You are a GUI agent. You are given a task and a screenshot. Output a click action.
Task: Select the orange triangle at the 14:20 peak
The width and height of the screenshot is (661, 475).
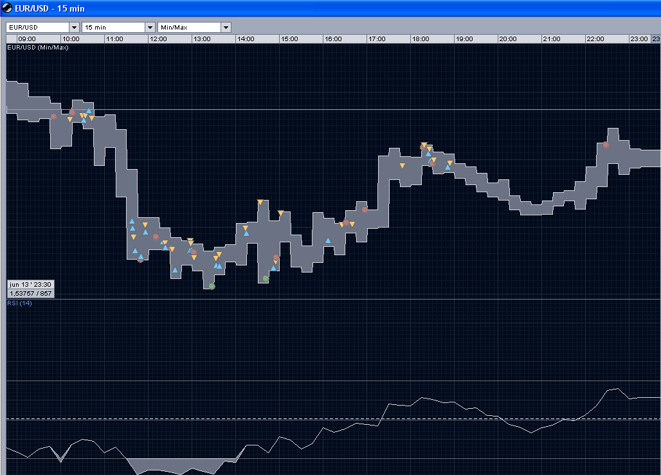point(260,202)
